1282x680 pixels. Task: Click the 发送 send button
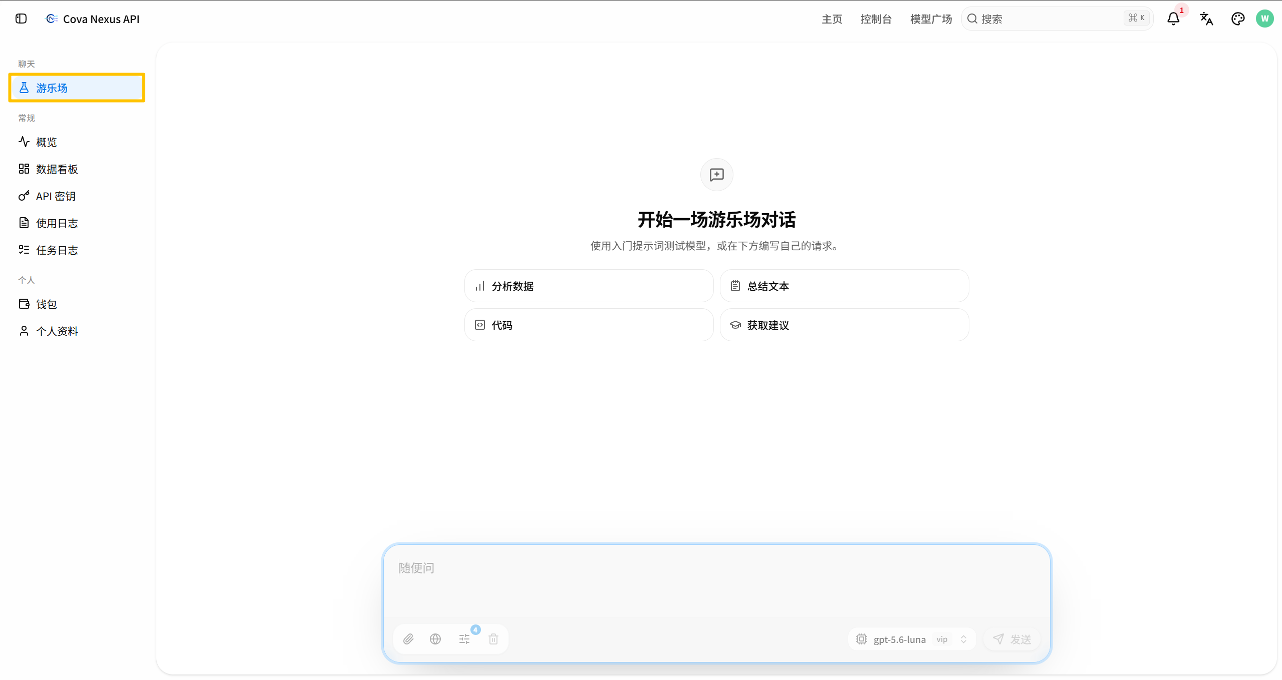(x=1012, y=639)
